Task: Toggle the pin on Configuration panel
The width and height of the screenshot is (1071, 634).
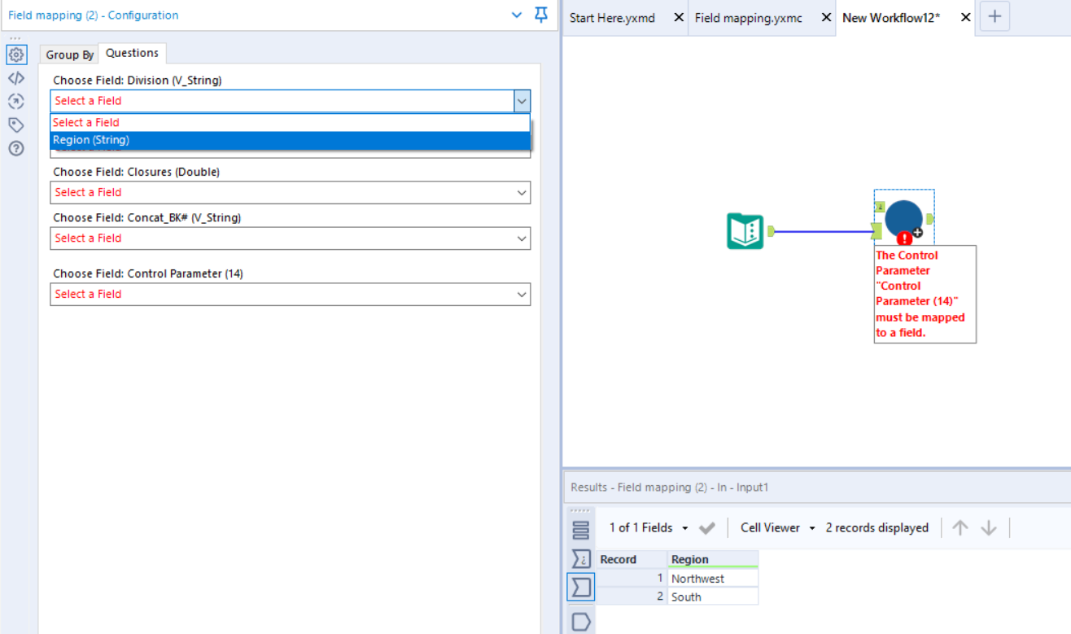Action: click(x=540, y=15)
